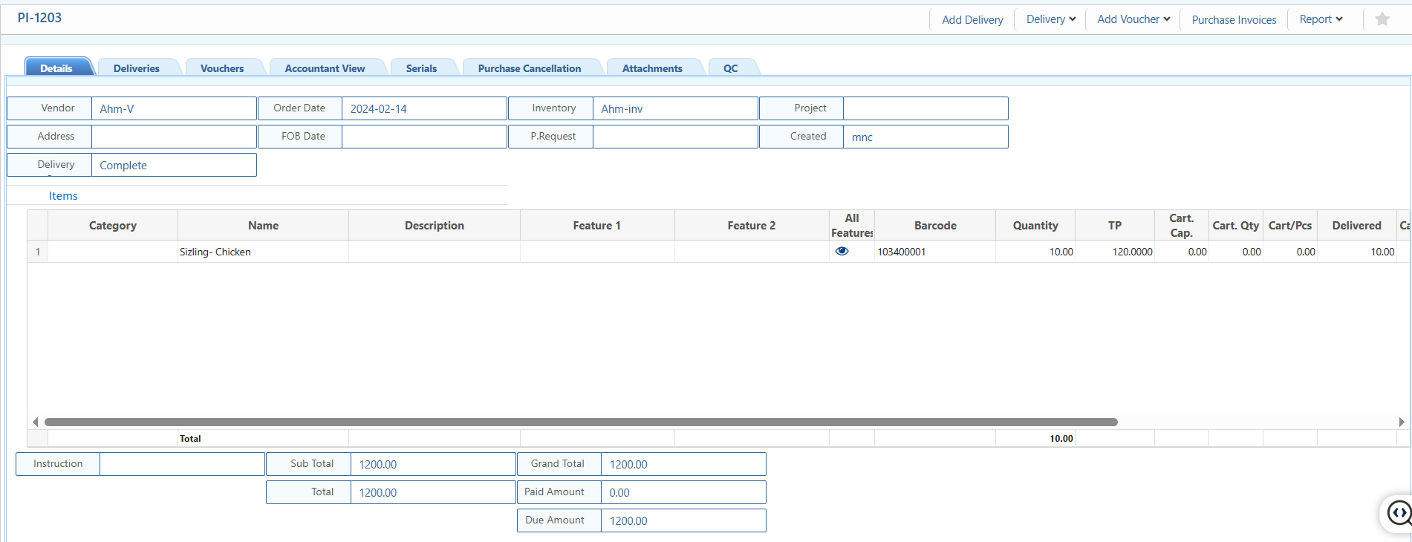Switch to the Deliveries tab
The width and height of the screenshot is (1412, 542).
pyautogui.click(x=137, y=68)
